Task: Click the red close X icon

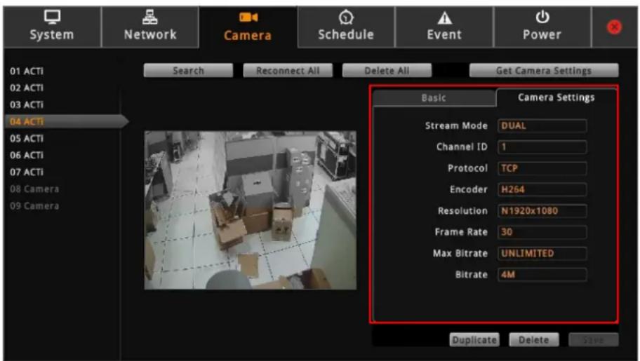Action: pyautogui.click(x=614, y=27)
